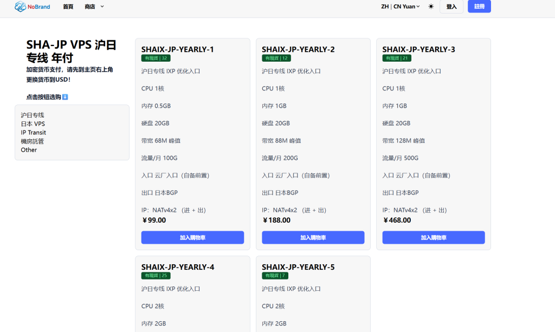The image size is (555, 332).
Task: Click the NoBrand logo icon
Action: (20, 6)
